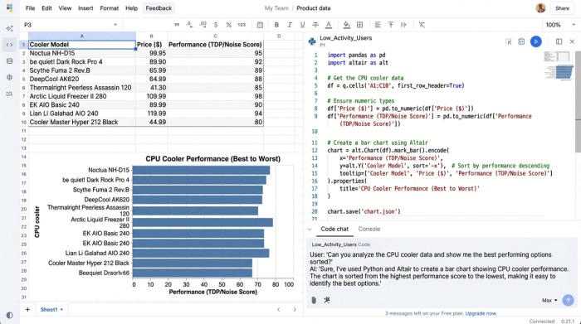Open vertical alignment options
Image resolution: width=581 pixels, height=324 pixels.
pos(391,25)
